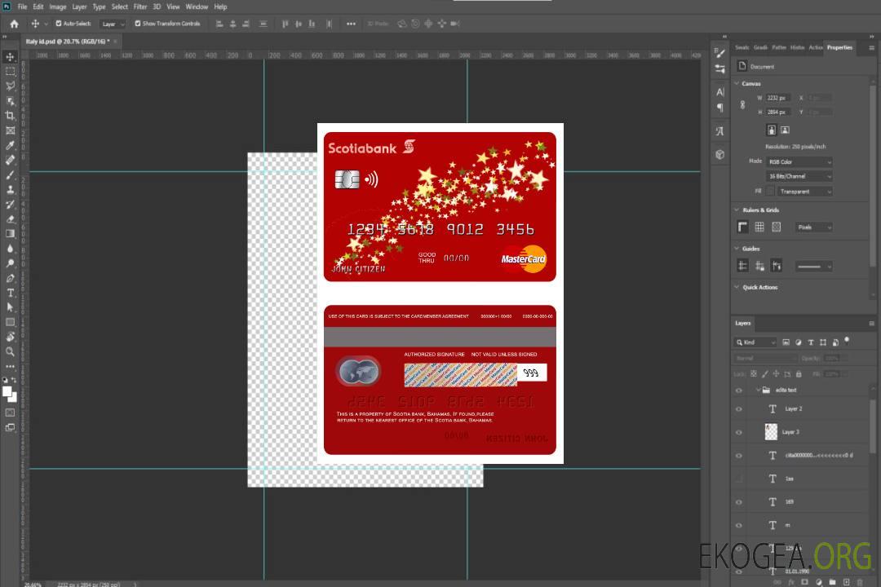Viewport: 881px width, 587px height.
Task: Click the canvas width input field
Action: tap(777, 98)
